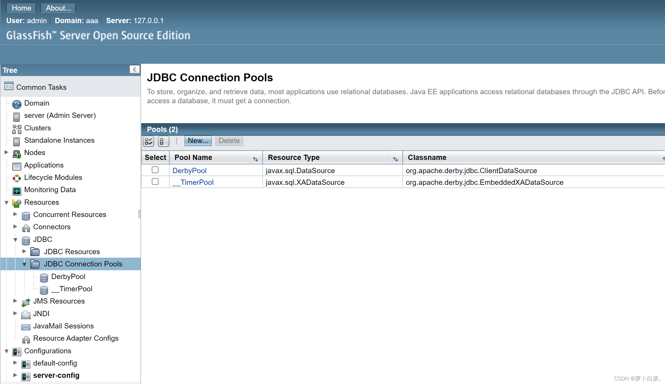Sort the table by Pool Name
The image size is (665, 384).
pyautogui.click(x=255, y=159)
